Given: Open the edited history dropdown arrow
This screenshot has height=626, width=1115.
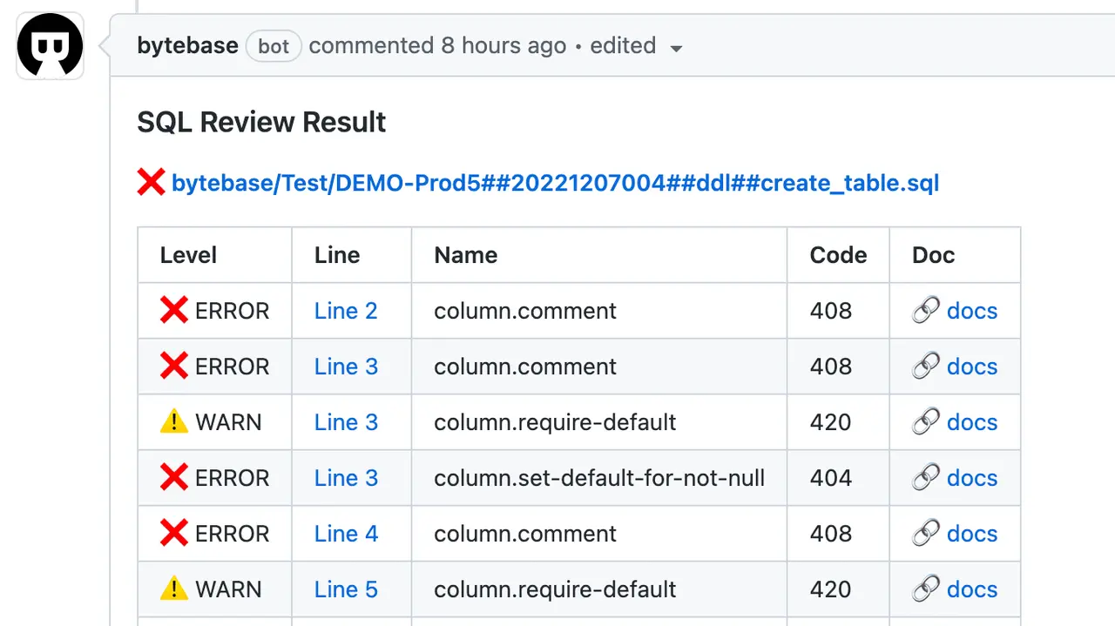Looking at the screenshot, I should tap(676, 49).
